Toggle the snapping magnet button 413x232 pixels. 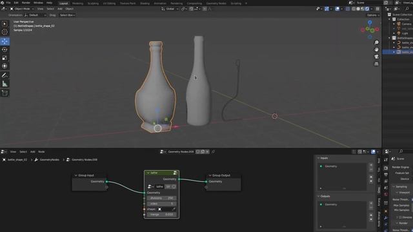(191, 8)
